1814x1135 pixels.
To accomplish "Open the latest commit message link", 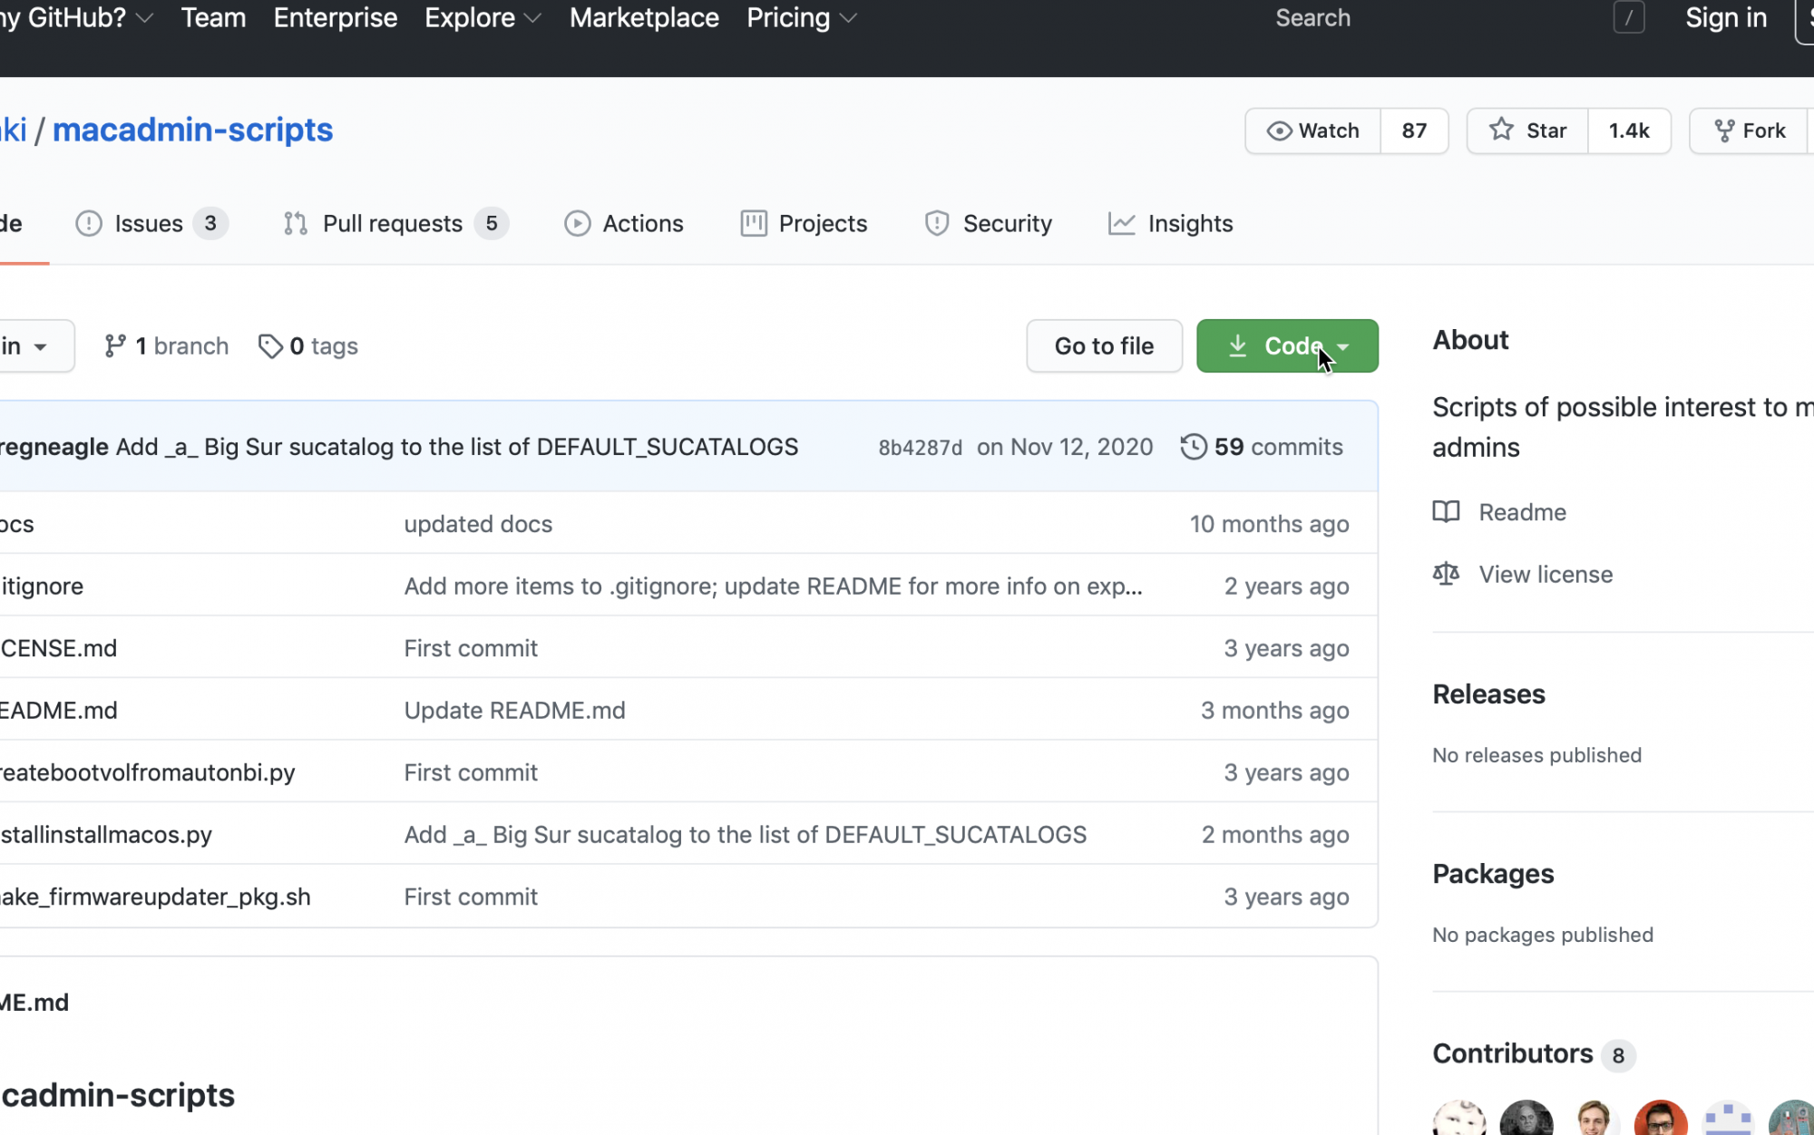I will [x=457, y=447].
